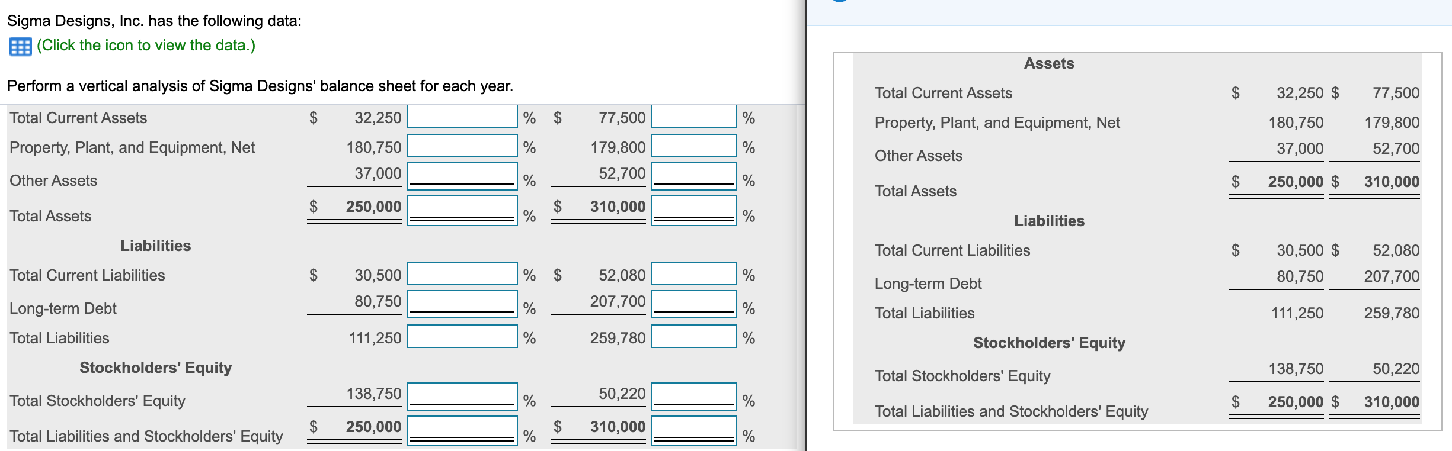Viewport: 1452px width, 451px height.
Task: Select percent field for Total Liabilities 259,780
Action: click(694, 336)
